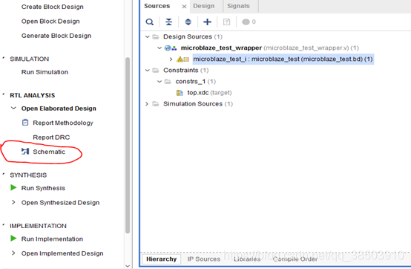This screenshot has width=411, height=269.
Task: Click Report DRC
Action: pos(51,137)
